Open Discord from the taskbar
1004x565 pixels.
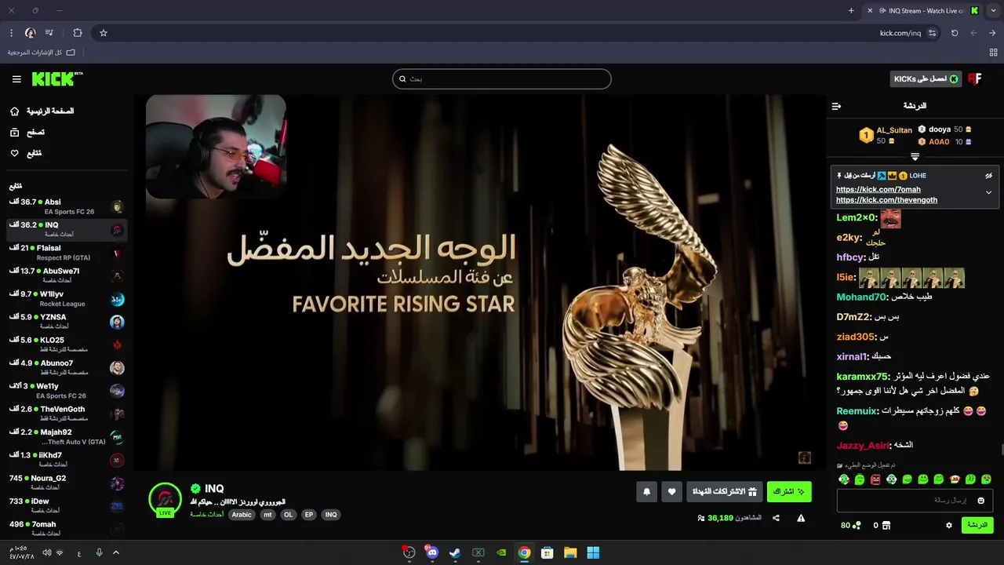coord(431,552)
